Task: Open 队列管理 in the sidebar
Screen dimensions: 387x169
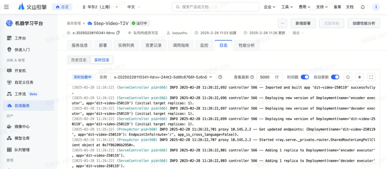Action: click(28, 150)
